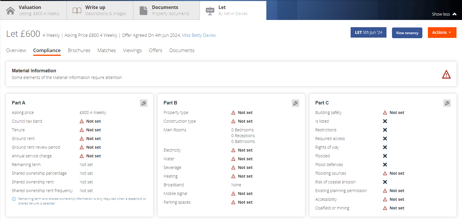The width and height of the screenshot is (462, 221).
Task: Click the cross icon next to Restrictions
Action: (x=385, y=130)
